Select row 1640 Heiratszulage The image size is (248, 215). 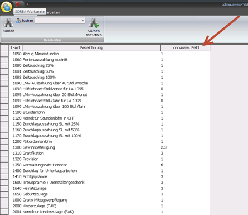pos(109,188)
